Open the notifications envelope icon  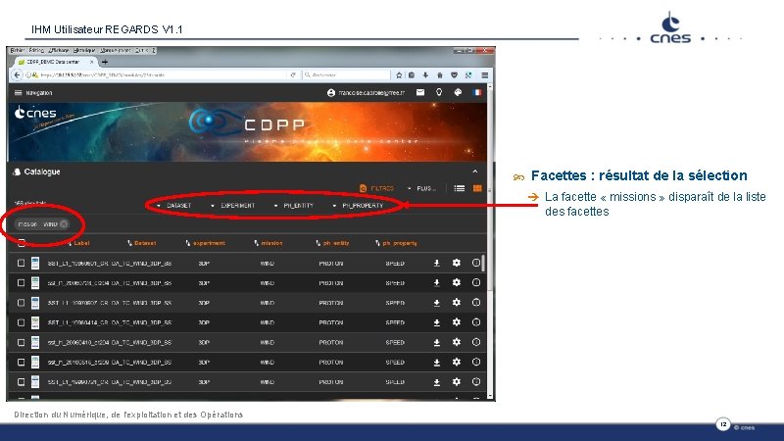tap(420, 92)
